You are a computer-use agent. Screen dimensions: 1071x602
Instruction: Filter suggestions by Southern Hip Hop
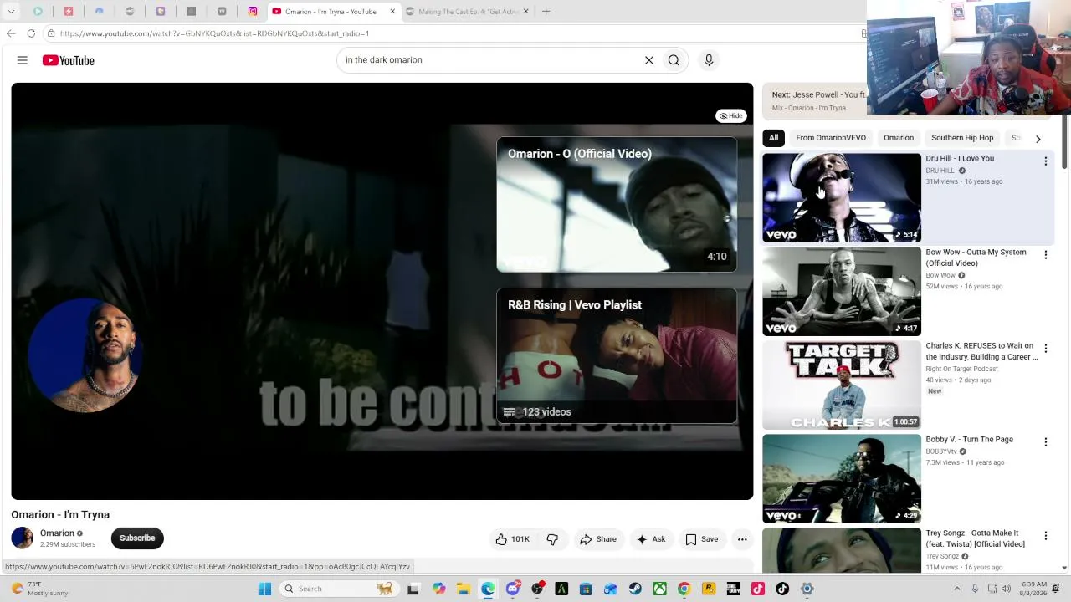[x=962, y=138]
